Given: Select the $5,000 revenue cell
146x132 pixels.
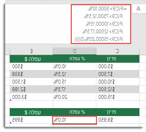Looking at the screenshot, I should [x=118, y=67].
